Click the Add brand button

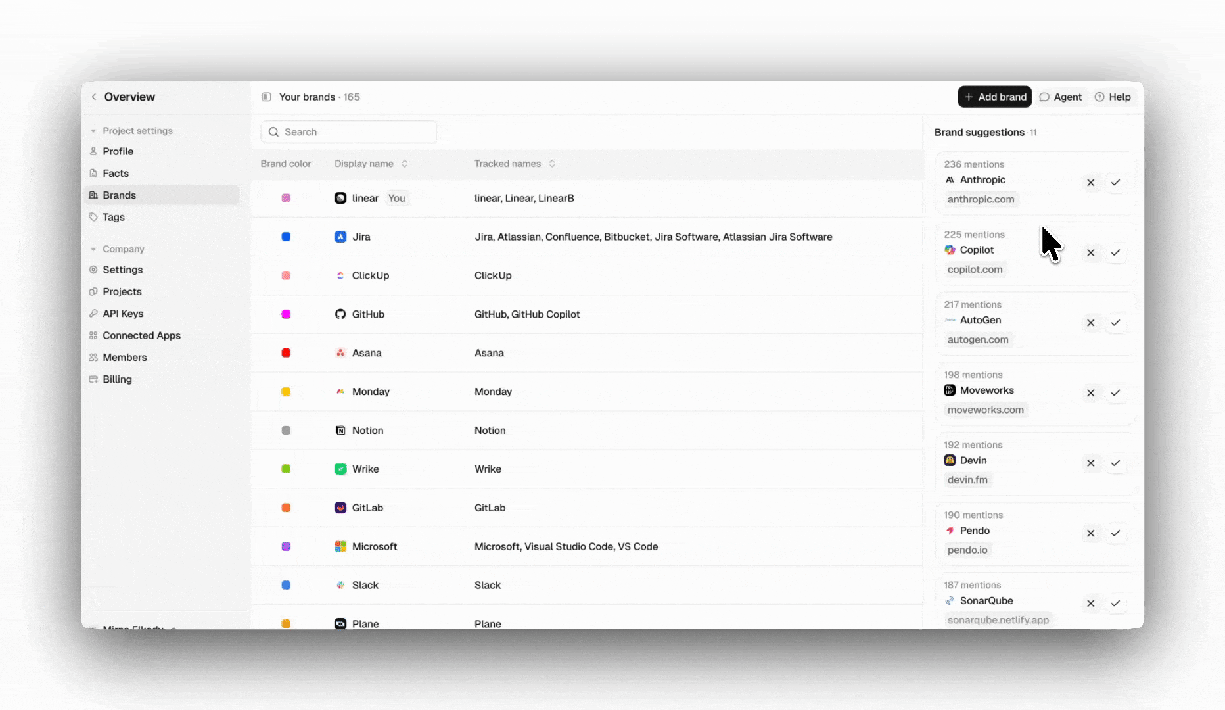point(994,97)
